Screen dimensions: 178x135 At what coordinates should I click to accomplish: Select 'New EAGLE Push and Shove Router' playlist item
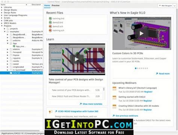click(x=76, y=96)
